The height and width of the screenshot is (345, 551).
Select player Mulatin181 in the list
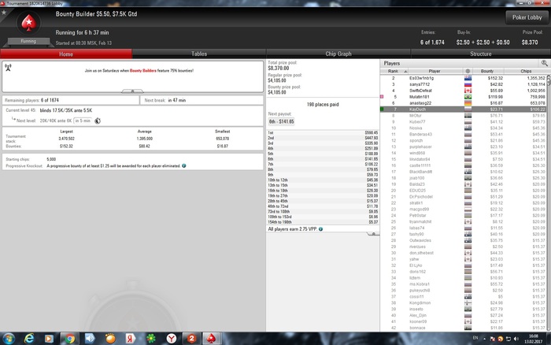click(463, 97)
